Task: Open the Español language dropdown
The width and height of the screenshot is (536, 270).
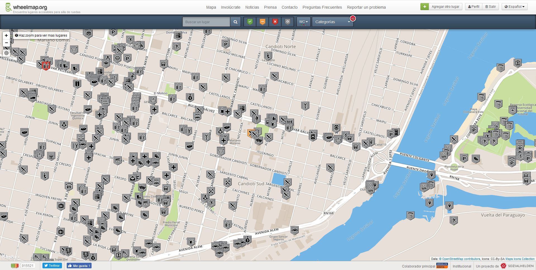Action: [515, 7]
